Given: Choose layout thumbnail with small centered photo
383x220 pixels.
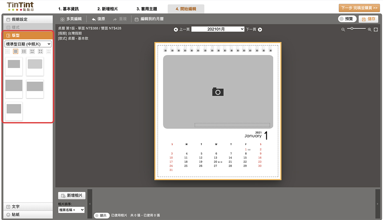Looking at the screenshot, I should [14, 66].
